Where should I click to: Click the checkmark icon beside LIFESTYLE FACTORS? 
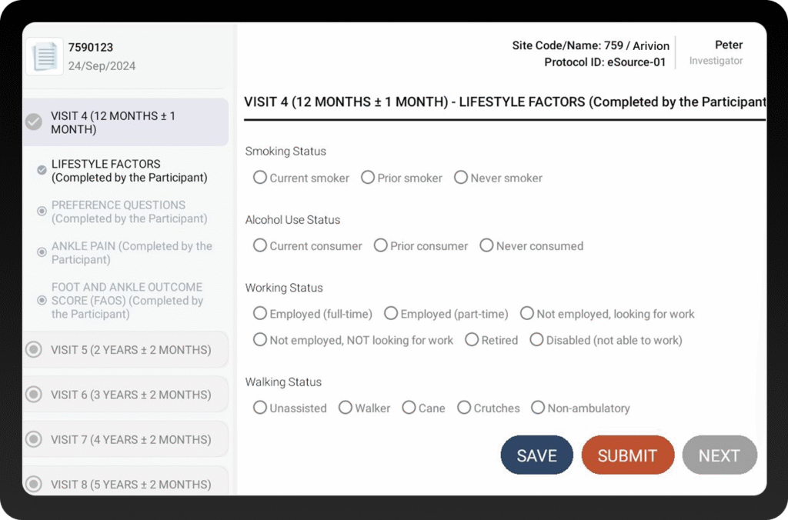[41, 171]
